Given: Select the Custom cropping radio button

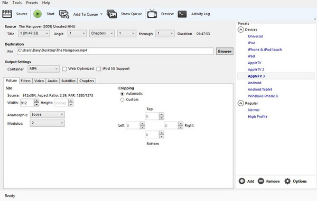Looking at the screenshot, I should pyautogui.click(x=122, y=99).
